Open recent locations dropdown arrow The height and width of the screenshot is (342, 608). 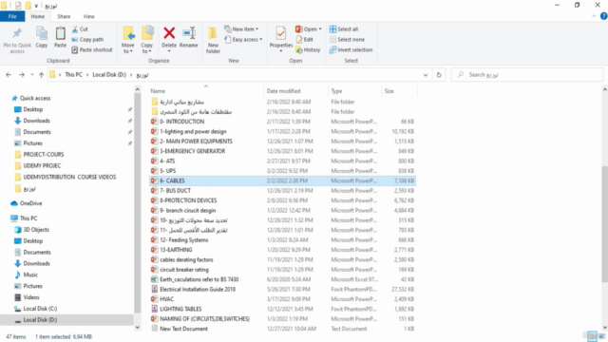[32, 75]
